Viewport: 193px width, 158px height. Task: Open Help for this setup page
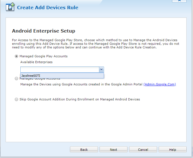pos(173,150)
